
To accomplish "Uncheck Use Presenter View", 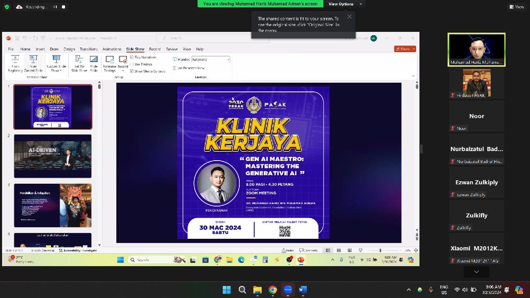I will (174, 68).
